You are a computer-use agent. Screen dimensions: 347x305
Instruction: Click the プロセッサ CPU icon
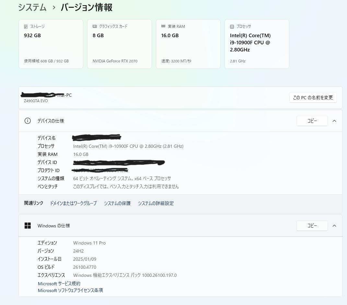[x=232, y=26]
